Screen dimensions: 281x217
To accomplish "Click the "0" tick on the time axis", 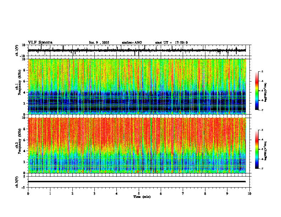I will coord(28,194).
